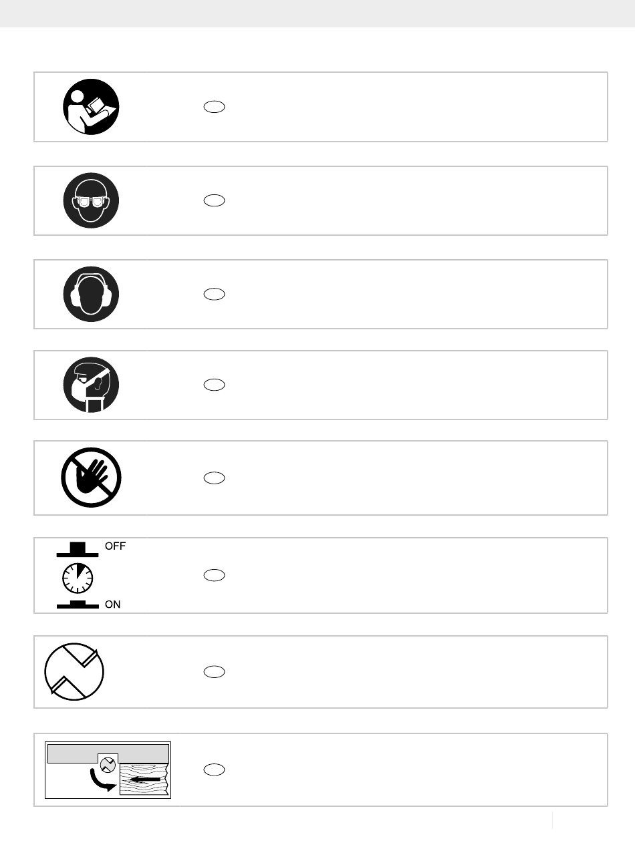Click straight arrow on wood grain

[x=145, y=779]
